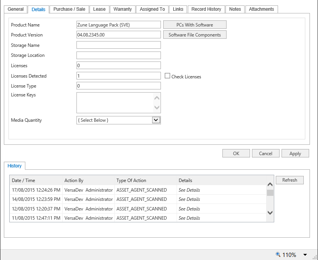Open the zoom level dropdown arrow
Screen dimensions: 318x260
(305, 255)
